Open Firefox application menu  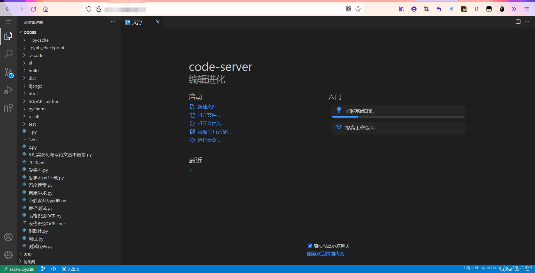tap(527, 9)
